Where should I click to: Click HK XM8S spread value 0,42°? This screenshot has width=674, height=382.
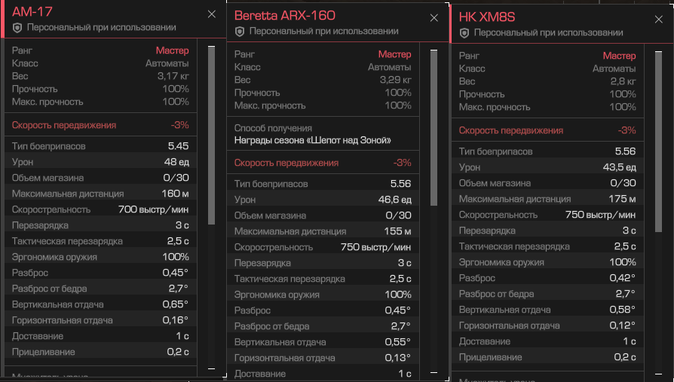623,278
